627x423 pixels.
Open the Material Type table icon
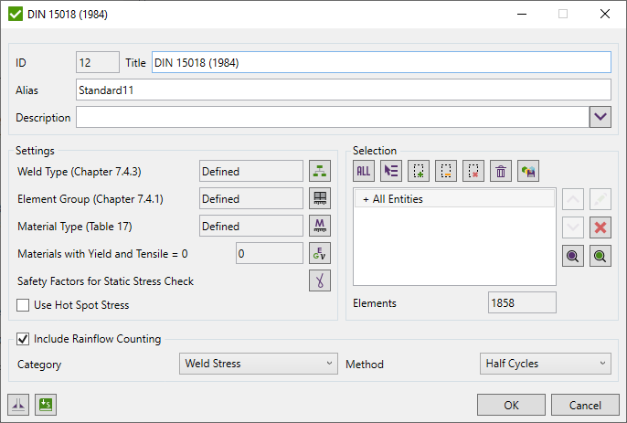[x=320, y=226]
